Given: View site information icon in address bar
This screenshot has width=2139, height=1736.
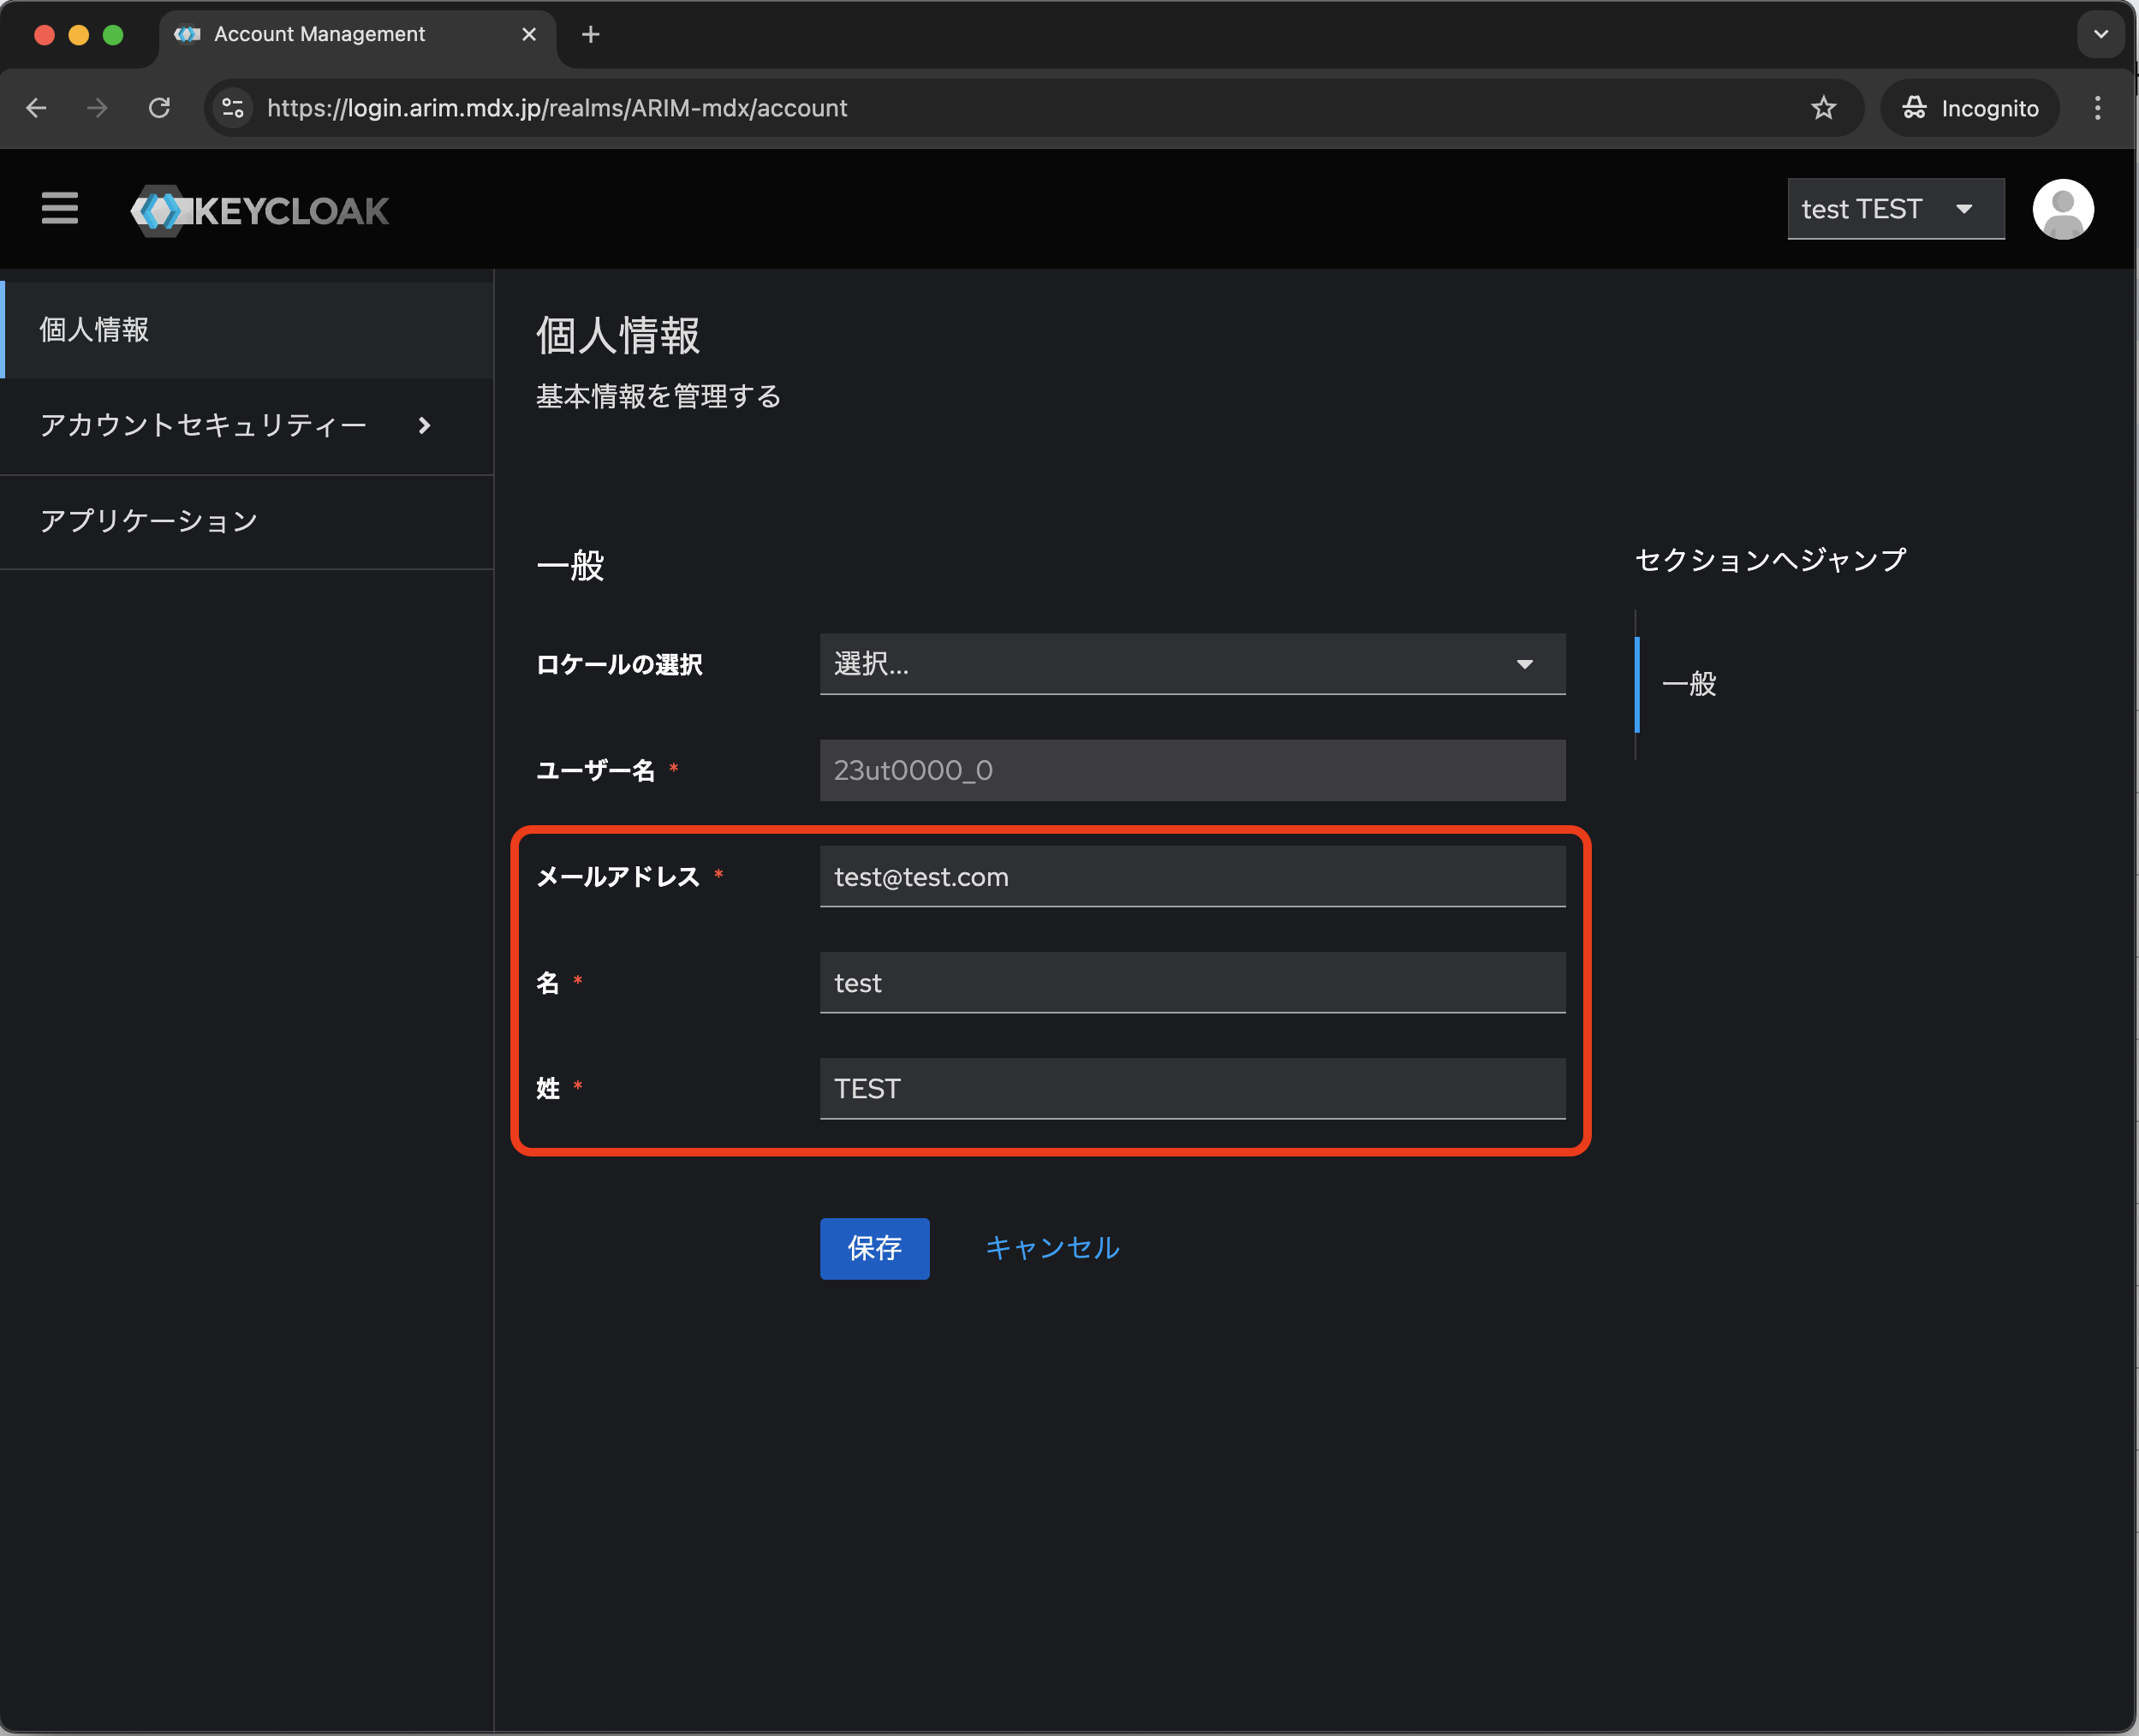Looking at the screenshot, I should pyautogui.click(x=233, y=108).
